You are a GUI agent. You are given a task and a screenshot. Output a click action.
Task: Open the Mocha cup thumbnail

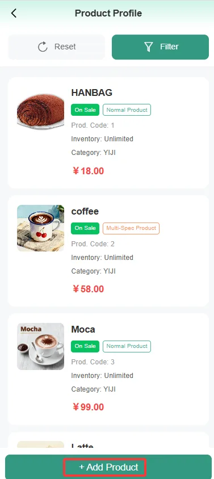tap(41, 346)
